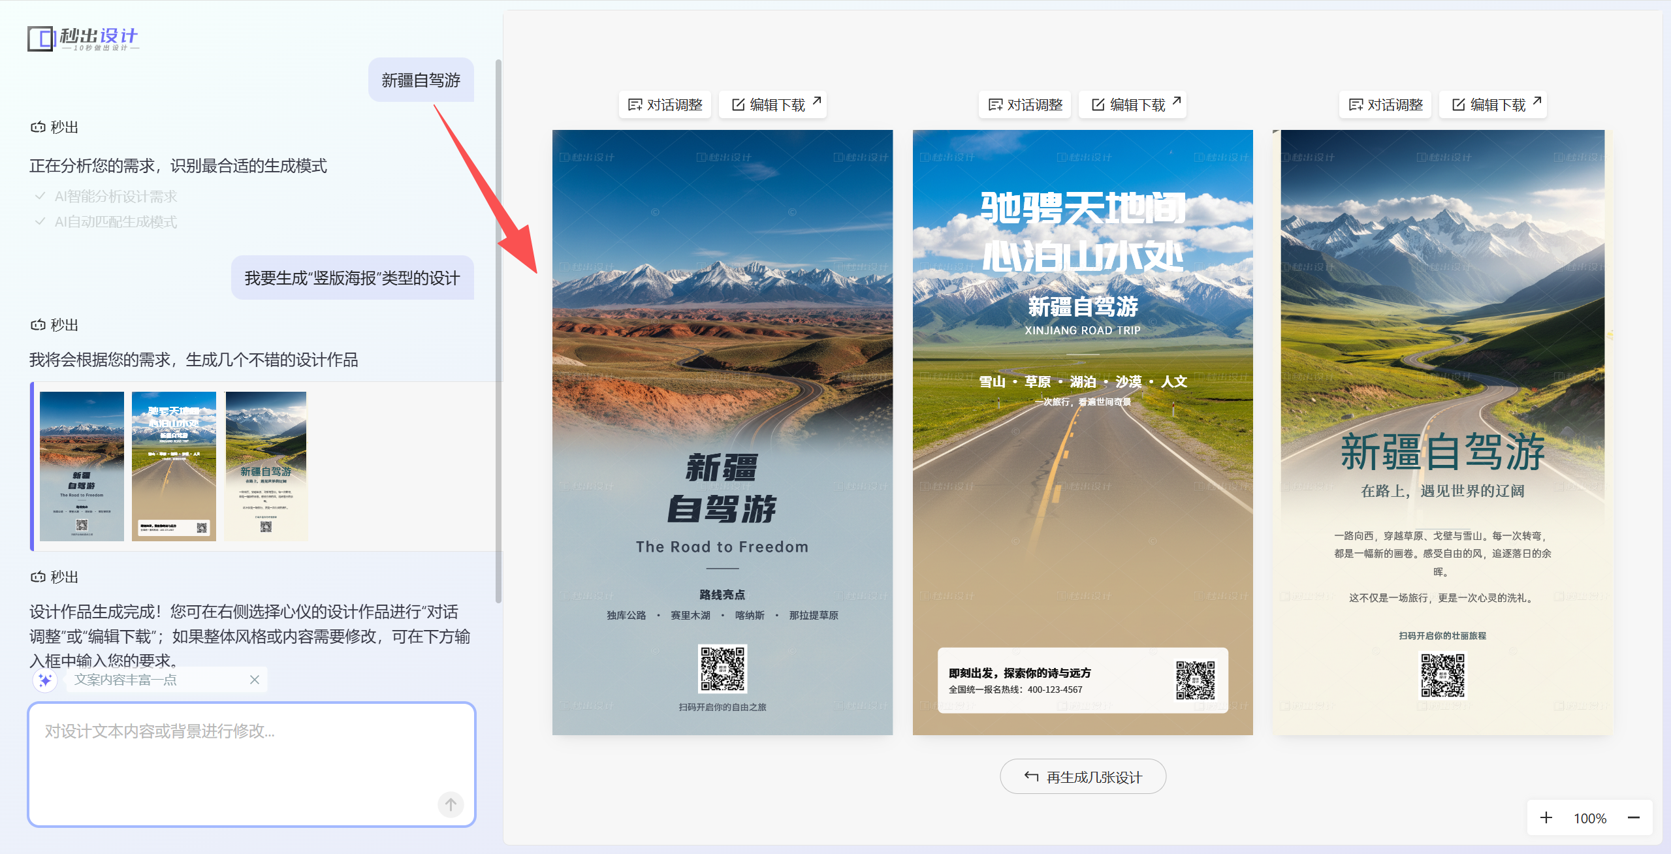Click the 文案内容丰富一点 suggestion text
Viewport: 1671px width, 854px height.
tap(125, 680)
